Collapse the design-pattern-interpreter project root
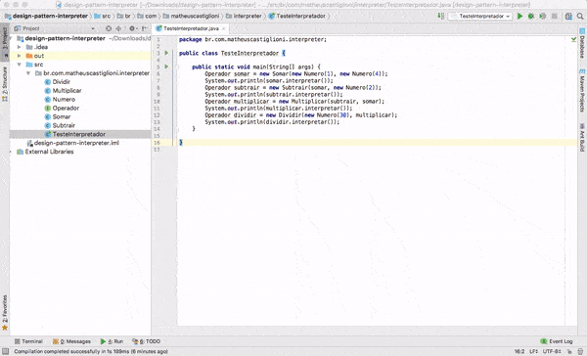 tap(12, 38)
